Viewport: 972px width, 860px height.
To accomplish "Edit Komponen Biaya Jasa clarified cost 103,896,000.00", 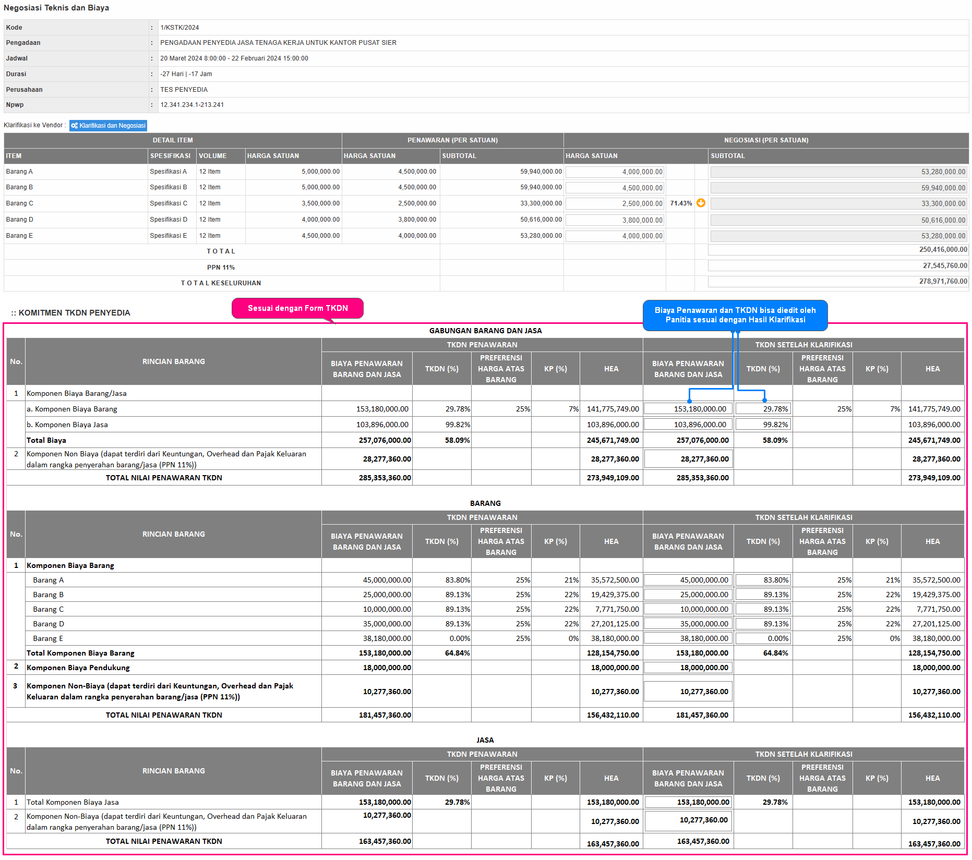I will [x=688, y=425].
